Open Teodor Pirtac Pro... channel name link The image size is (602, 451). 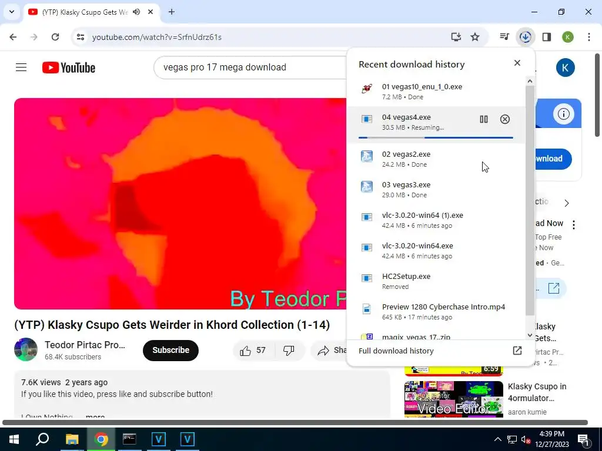click(x=85, y=345)
